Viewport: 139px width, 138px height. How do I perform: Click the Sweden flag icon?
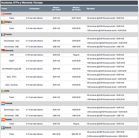3,128
